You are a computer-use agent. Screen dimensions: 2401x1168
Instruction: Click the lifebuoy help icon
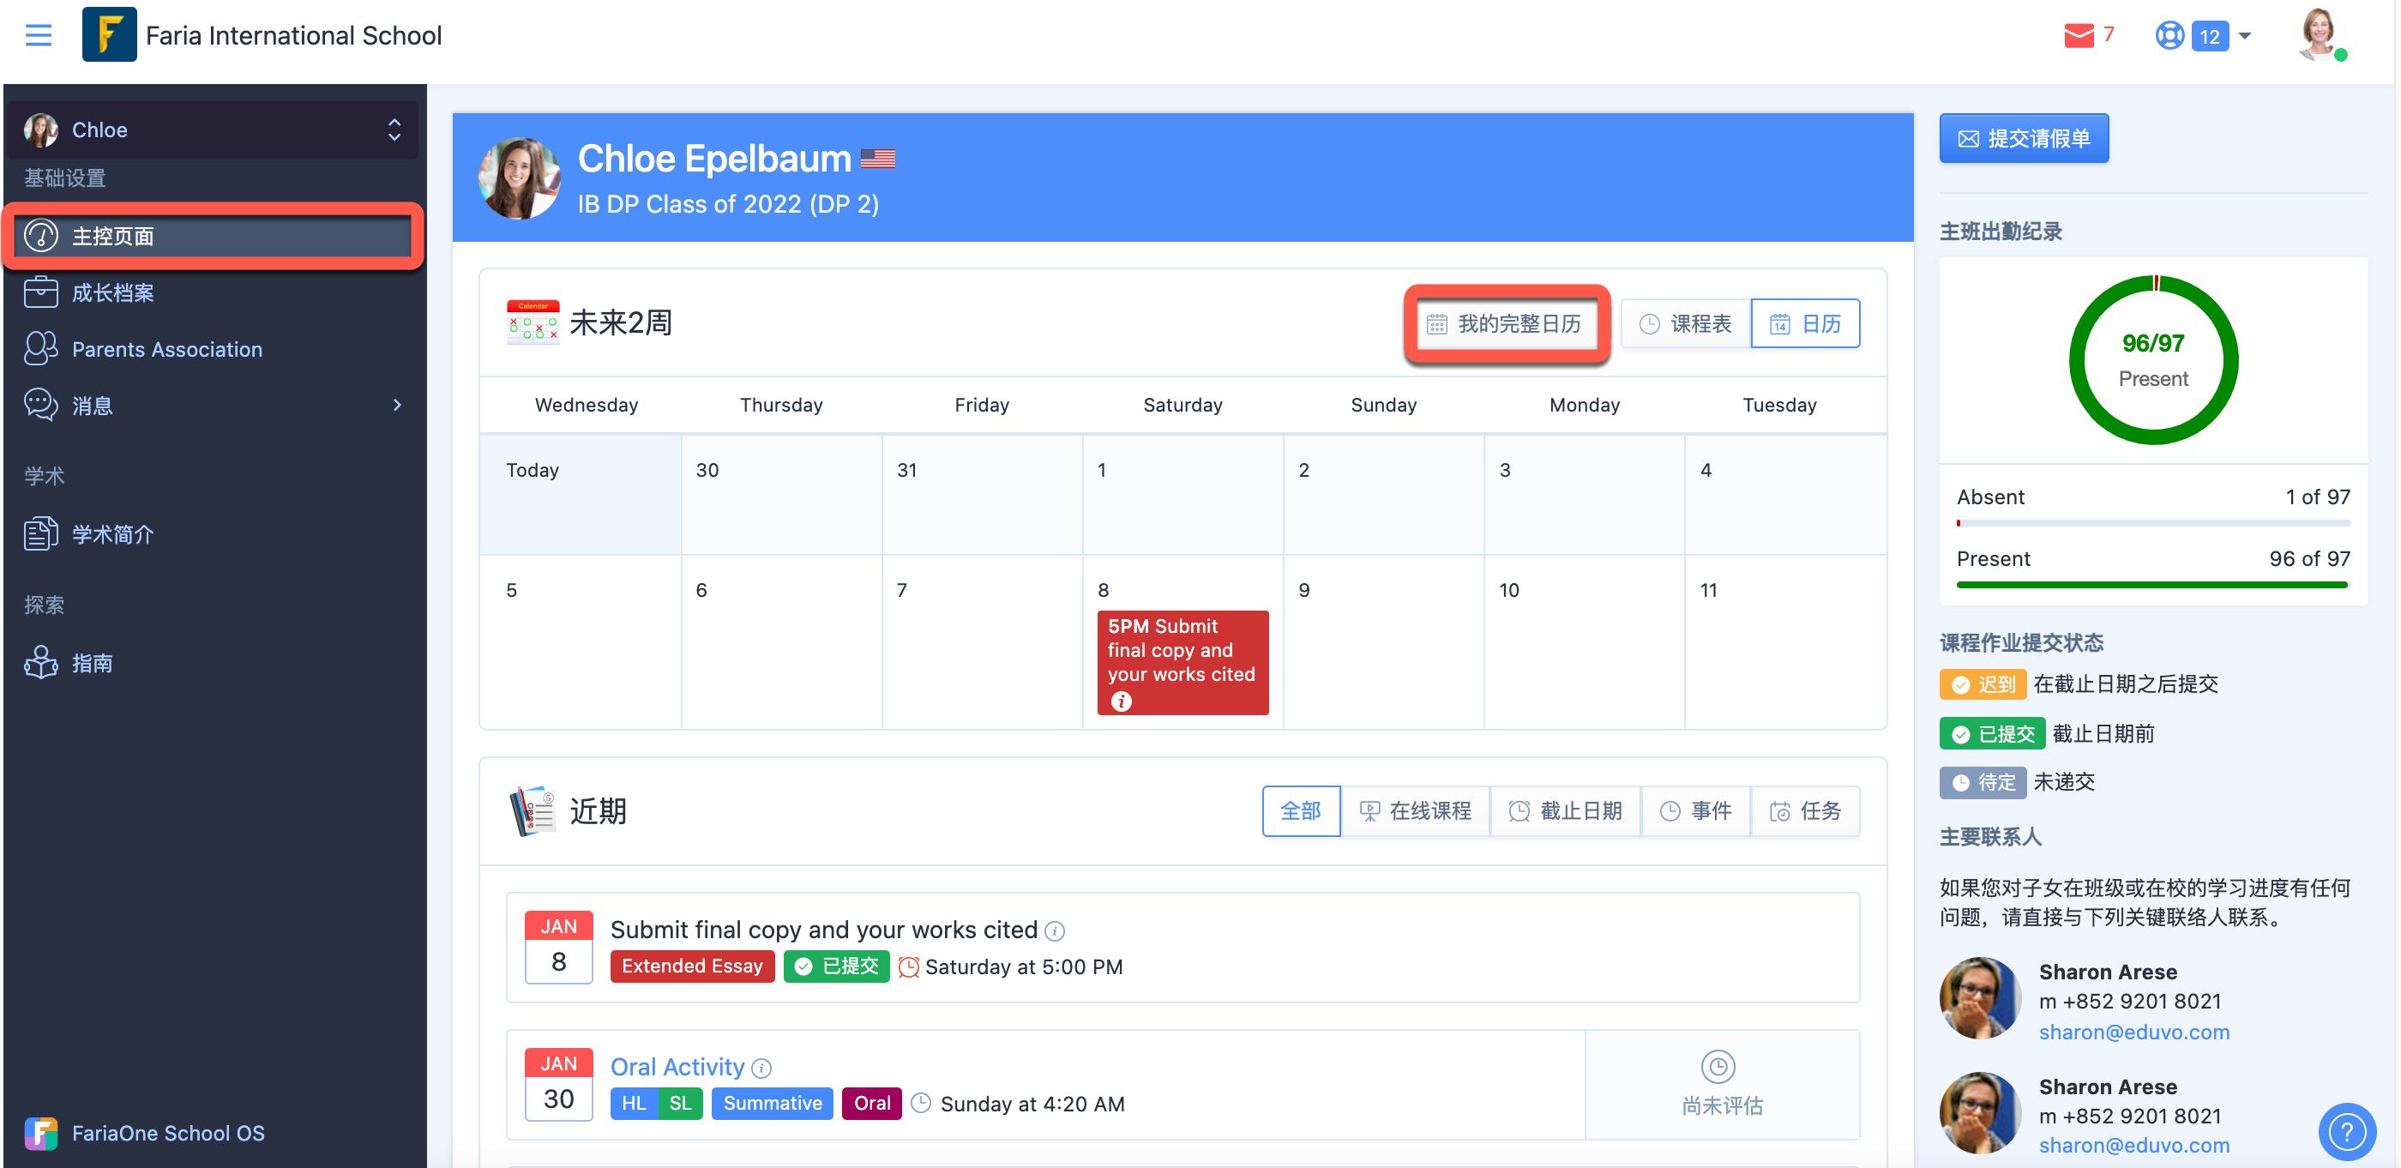coord(2169,35)
